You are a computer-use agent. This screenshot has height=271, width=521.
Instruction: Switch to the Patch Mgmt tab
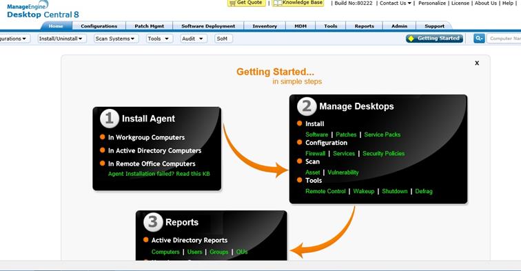pos(149,26)
